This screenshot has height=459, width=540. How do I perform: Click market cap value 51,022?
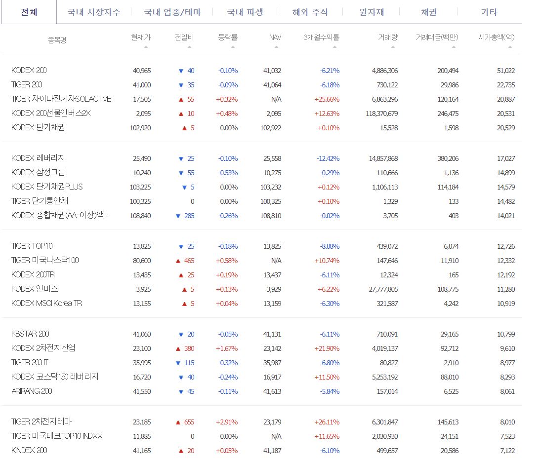[506, 71]
